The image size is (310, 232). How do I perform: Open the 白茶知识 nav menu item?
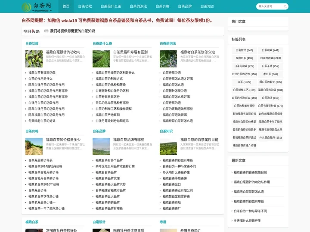(207, 6)
